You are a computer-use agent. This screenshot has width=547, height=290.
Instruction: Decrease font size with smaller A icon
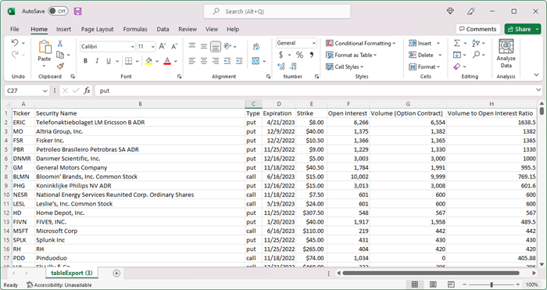174,46
